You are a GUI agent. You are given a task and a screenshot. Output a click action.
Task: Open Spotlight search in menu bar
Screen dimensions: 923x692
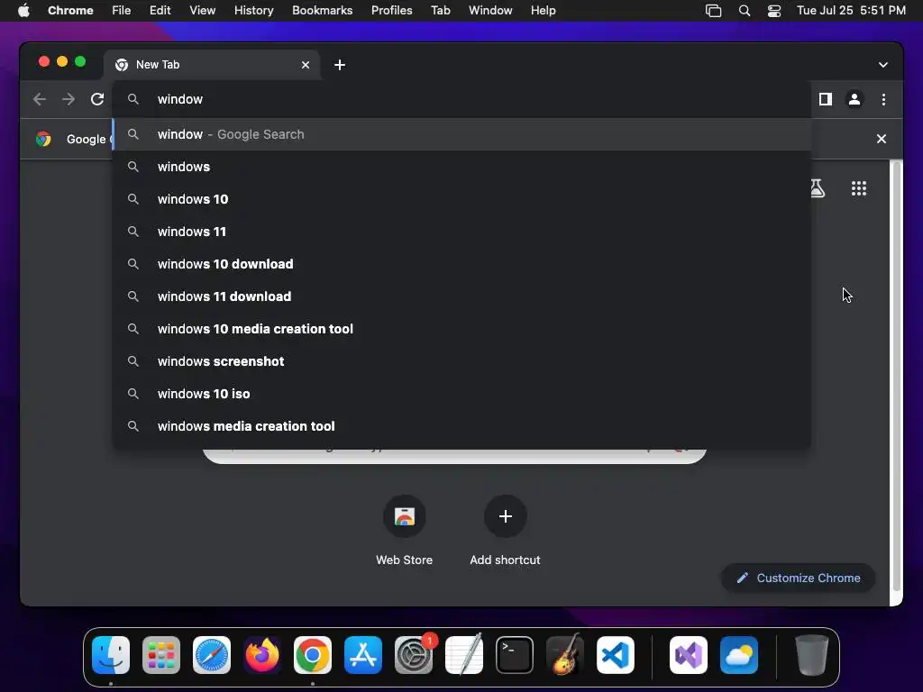(x=744, y=11)
